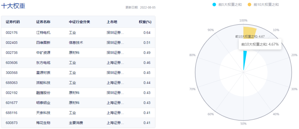Click the 50% axis label on chart

[243, 124]
